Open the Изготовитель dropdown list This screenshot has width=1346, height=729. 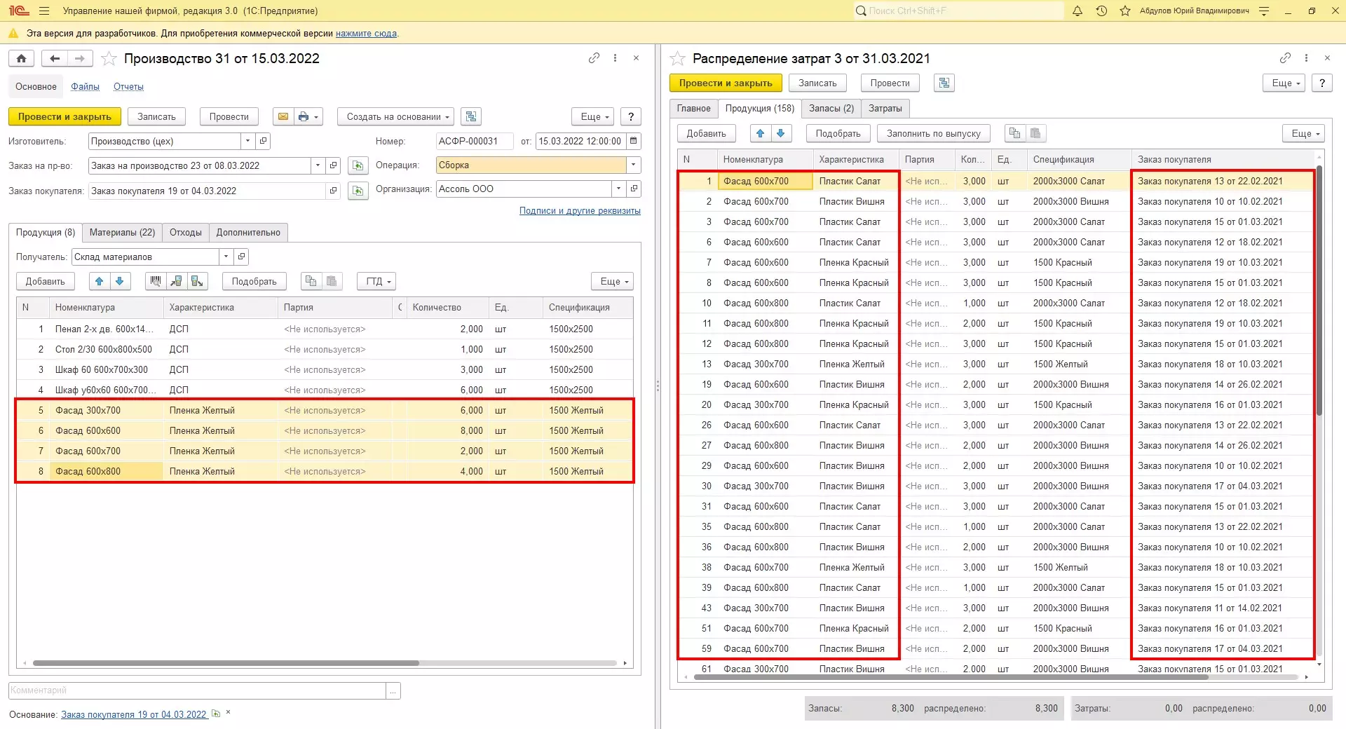pyautogui.click(x=247, y=142)
